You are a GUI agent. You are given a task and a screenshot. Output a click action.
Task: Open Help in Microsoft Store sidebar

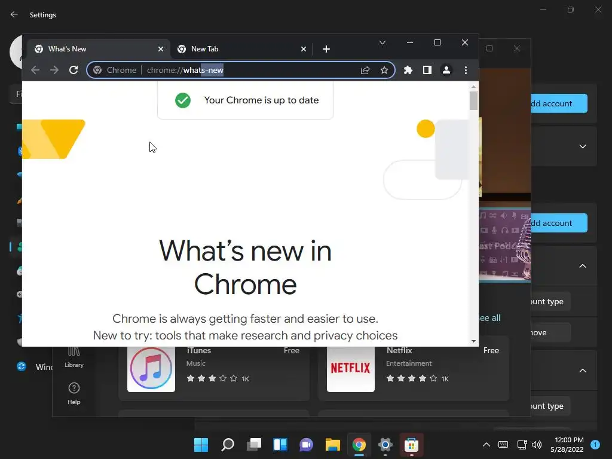coord(74,394)
